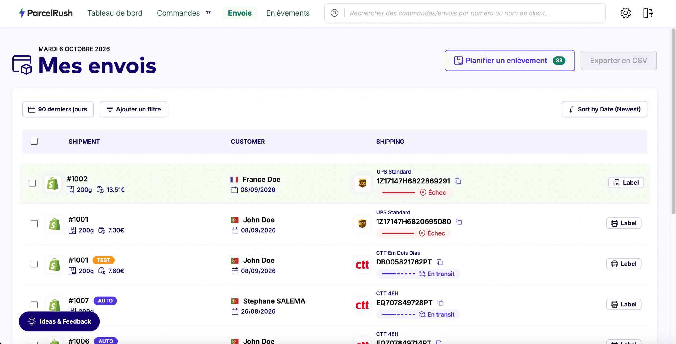Click Planifier un enlèvement button
Image resolution: width=676 pixels, height=344 pixels.
point(510,61)
